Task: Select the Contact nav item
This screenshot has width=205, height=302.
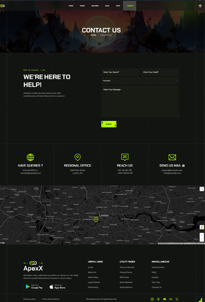Action: pyautogui.click(x=130, y=6)
